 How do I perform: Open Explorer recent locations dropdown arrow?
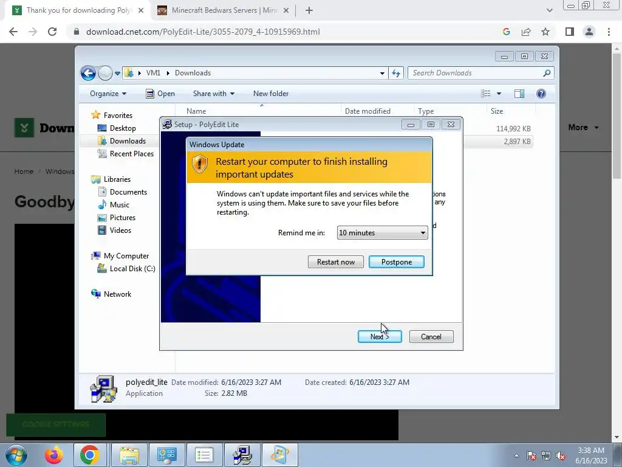117,74
